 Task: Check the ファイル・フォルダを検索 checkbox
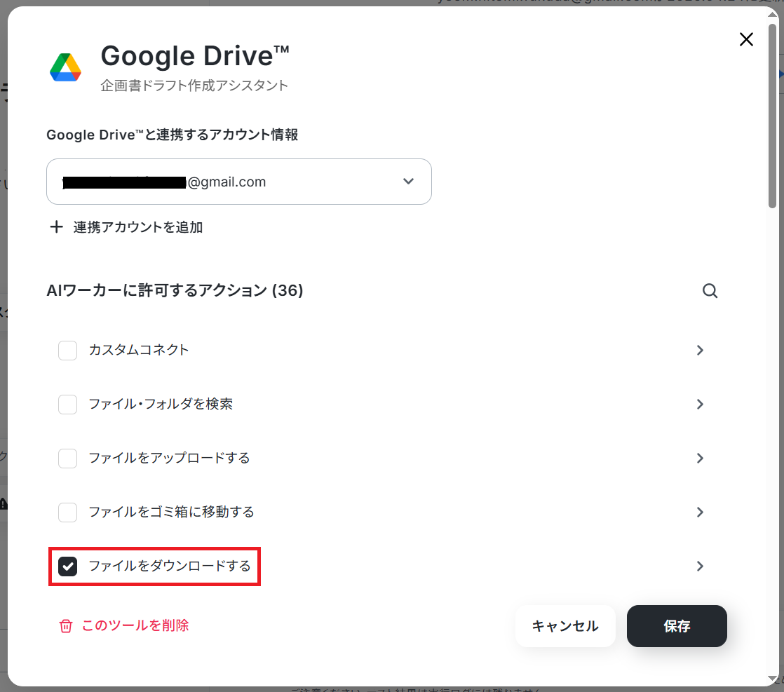(67, 404)
